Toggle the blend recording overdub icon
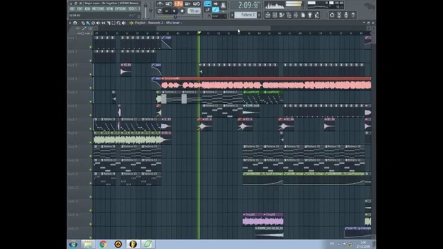 188,3
